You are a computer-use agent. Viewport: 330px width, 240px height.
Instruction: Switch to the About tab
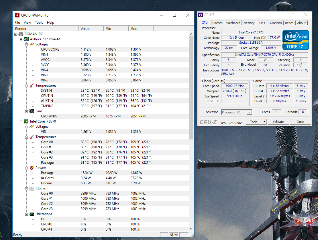tap(301, 23)
